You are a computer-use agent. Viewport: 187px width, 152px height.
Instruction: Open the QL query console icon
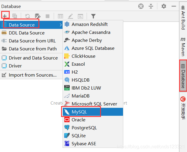click(80, 16)
